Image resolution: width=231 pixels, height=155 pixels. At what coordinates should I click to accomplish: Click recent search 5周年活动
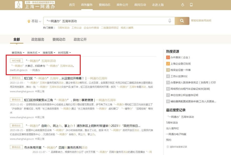point(172,123)
